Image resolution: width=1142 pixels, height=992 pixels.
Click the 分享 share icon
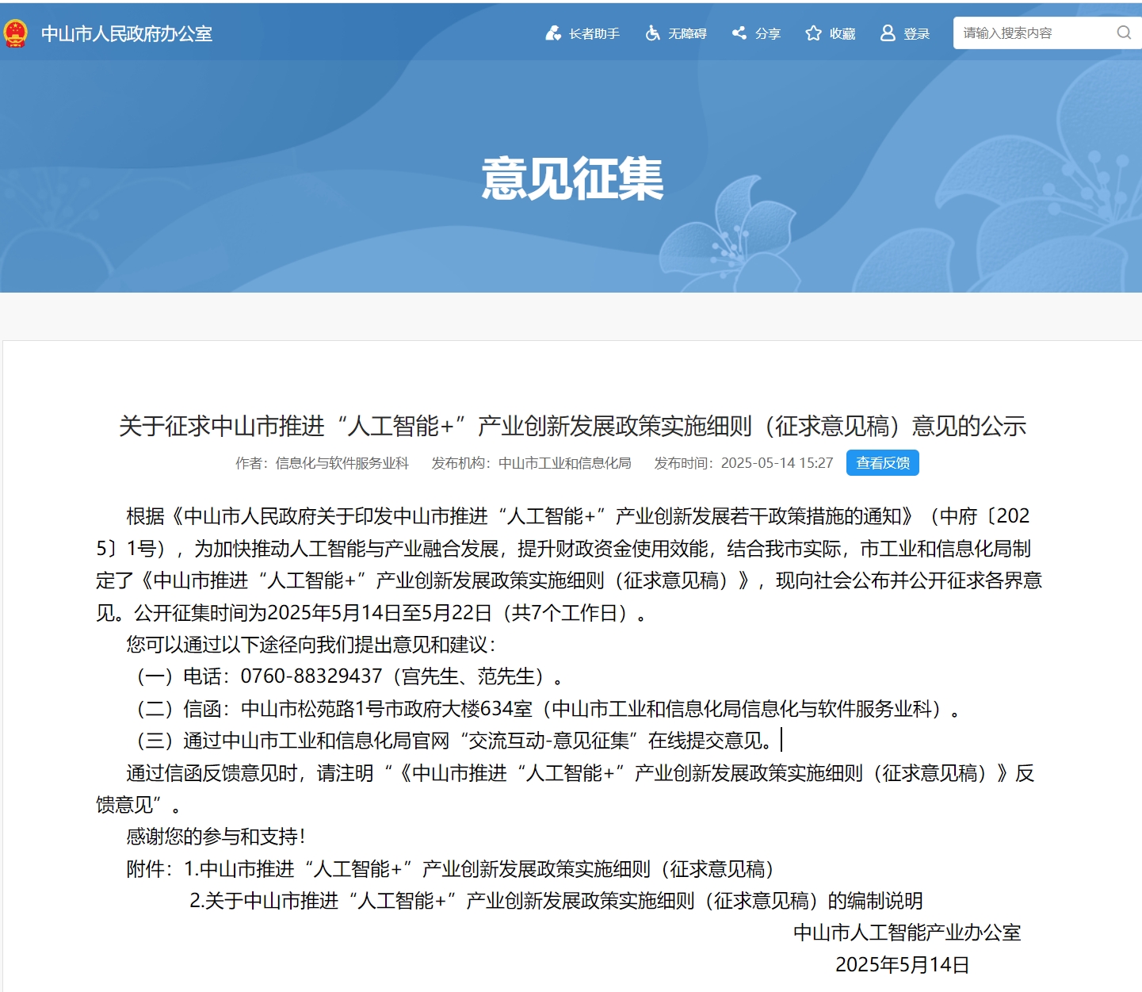[739, 33]
